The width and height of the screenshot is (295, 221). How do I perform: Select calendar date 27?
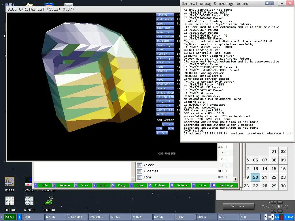pyautogui.click(x=255, y=186)
